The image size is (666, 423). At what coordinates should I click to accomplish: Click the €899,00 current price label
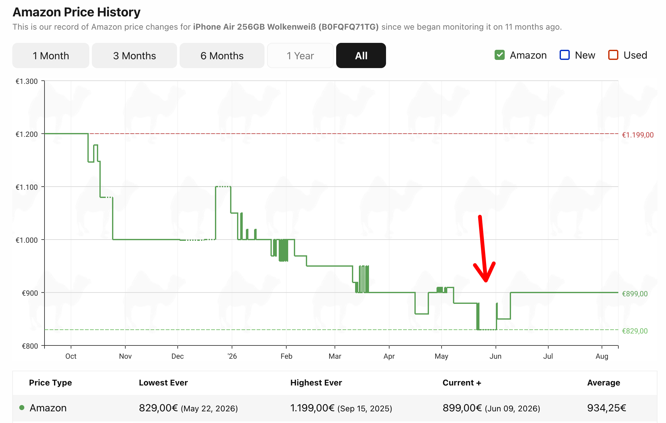click(x=634, y=294)
